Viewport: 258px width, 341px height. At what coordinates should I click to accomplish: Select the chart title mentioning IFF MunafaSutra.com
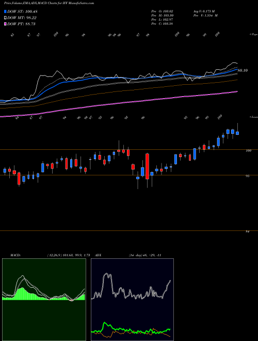tap(49, 3)
